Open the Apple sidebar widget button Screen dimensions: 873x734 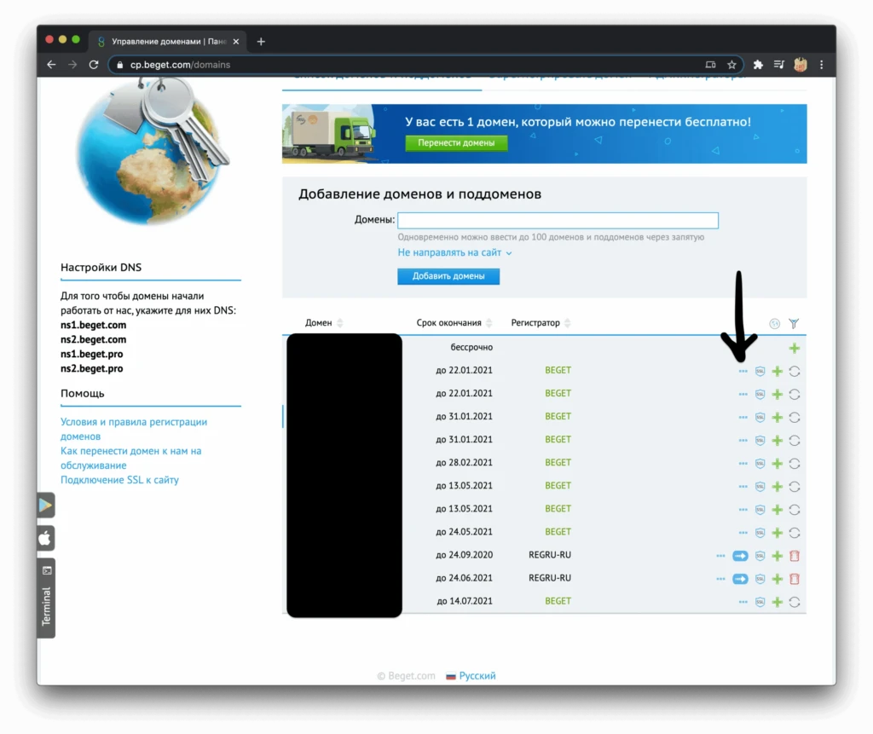tap(46, 539)
